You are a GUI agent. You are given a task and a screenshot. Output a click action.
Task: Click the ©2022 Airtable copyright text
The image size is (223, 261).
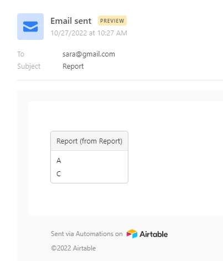(x=74, y=248)
